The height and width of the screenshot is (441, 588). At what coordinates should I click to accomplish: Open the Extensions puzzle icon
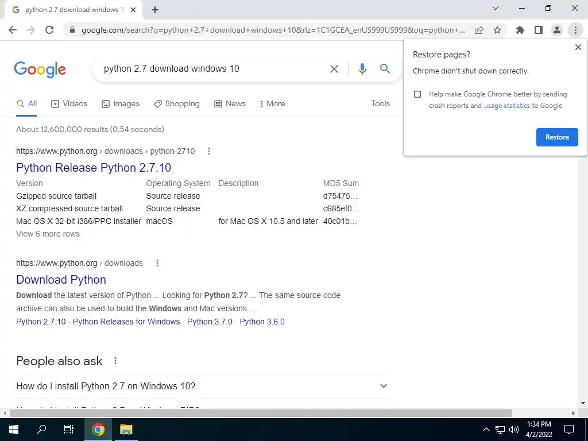coord(520,30)
